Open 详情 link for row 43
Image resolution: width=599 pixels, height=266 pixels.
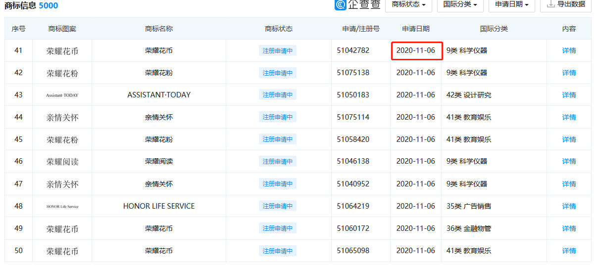569,95
